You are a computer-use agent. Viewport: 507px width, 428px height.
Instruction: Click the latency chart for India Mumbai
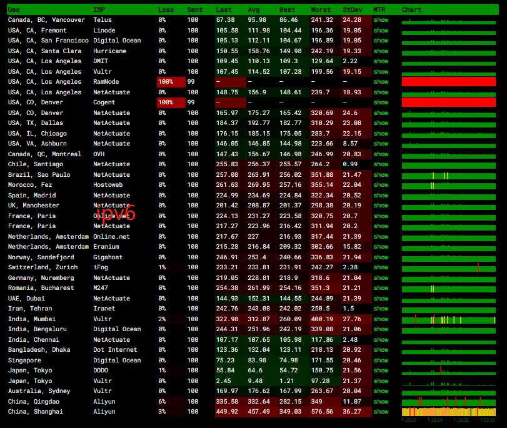tap(449, 319)
